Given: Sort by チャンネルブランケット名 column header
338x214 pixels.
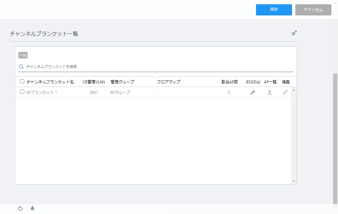Looking at the screenshot, I should (x=50, y=82).
